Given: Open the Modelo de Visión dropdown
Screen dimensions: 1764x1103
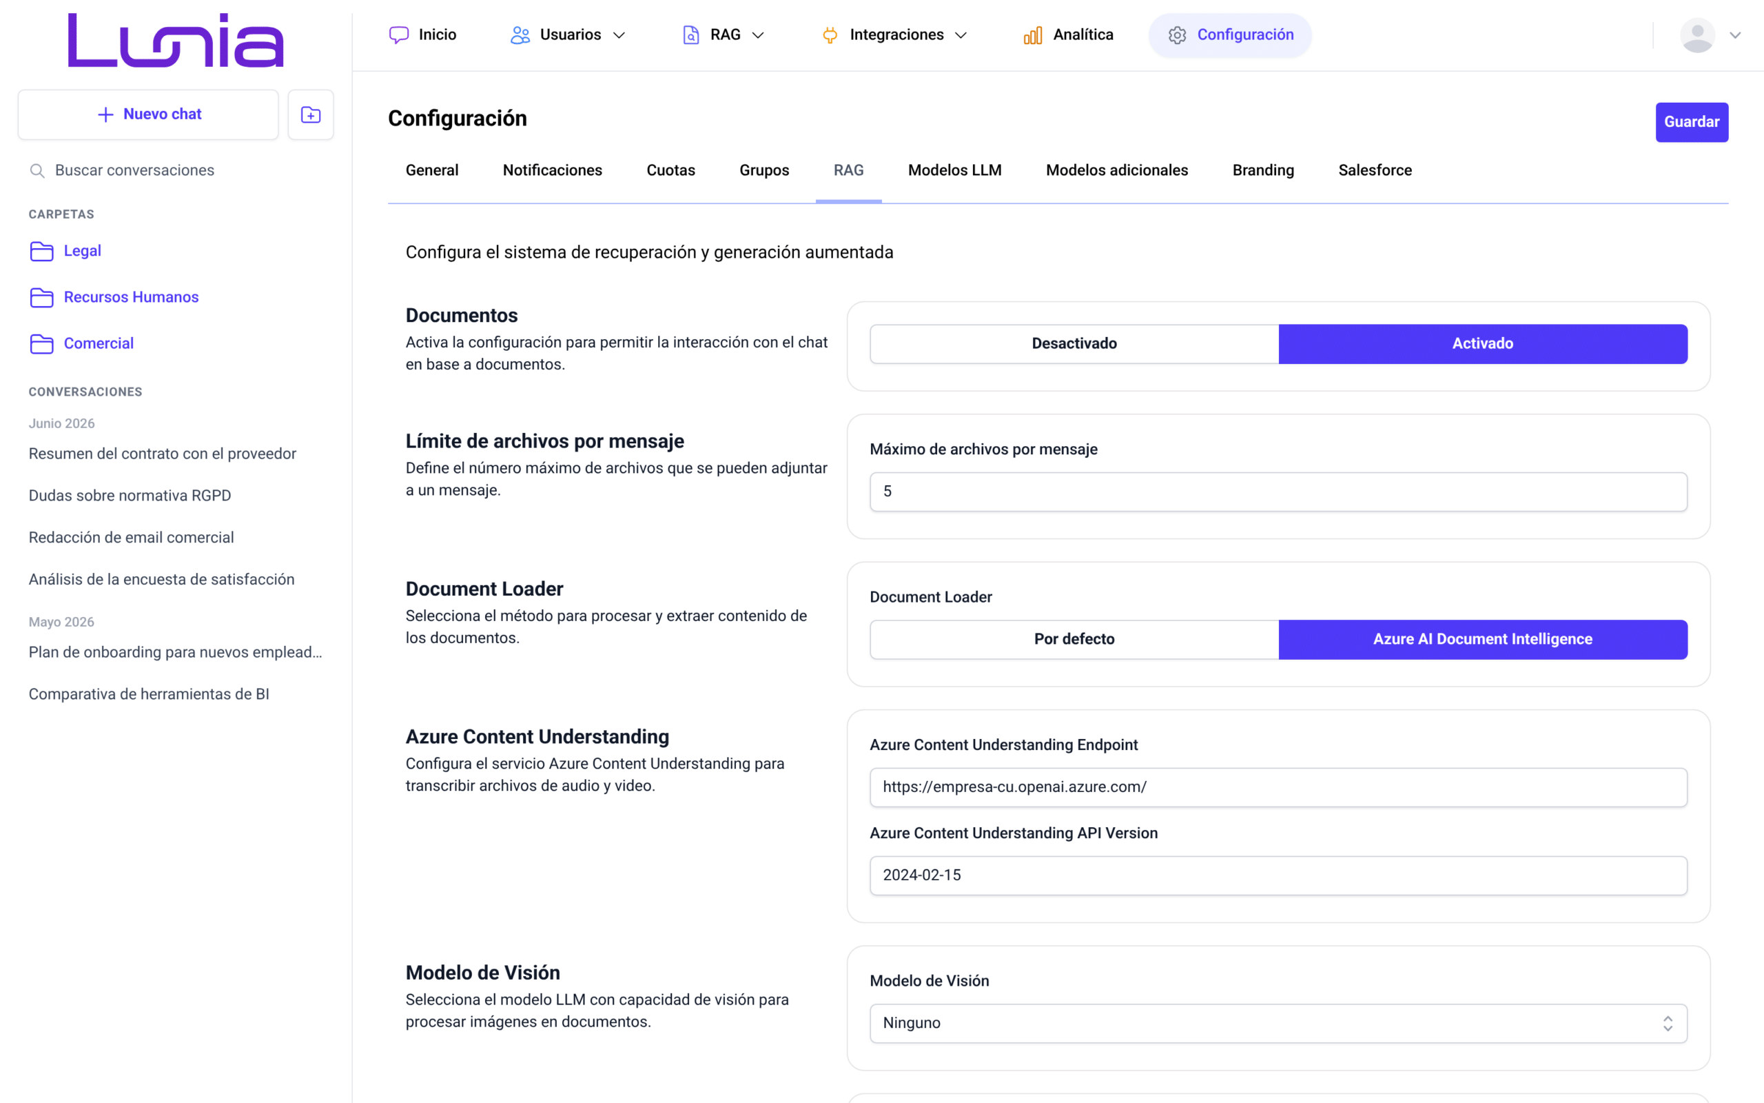Looking at the screenshot, I should (x=1278, y=1023).
